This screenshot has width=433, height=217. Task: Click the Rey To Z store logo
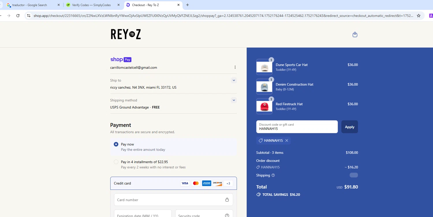click(x=126, y=34)
